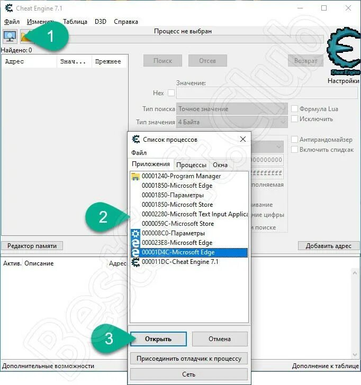Click Дополнительные возможности in status bar

48,366
